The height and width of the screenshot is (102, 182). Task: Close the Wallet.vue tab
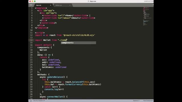[x=70, y=5]
